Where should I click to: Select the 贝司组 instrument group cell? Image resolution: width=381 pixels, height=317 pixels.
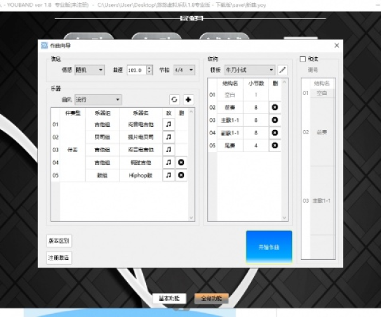pos(102,137)
